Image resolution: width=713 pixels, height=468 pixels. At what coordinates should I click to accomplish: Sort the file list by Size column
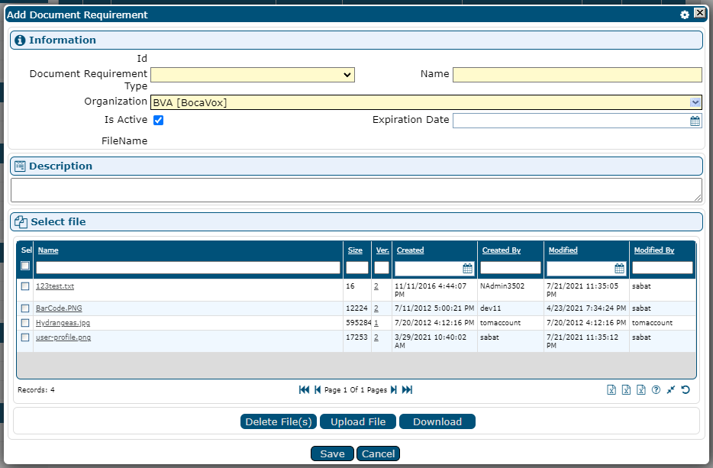tap(355, 250)
